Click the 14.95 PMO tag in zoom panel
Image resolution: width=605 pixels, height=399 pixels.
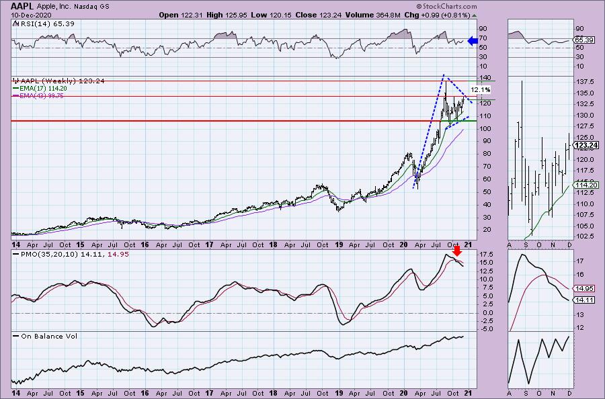point(585,288)
